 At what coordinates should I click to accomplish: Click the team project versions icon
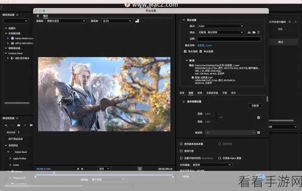coord(12,58)
